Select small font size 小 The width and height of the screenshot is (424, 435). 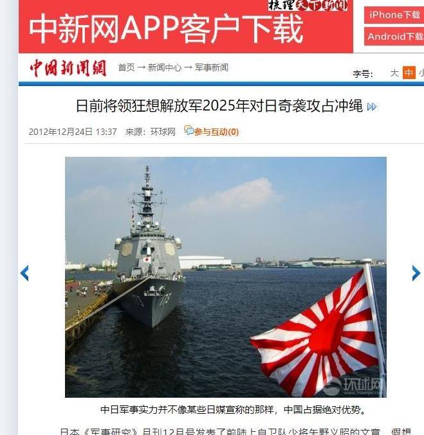click(x=421, y=73)
